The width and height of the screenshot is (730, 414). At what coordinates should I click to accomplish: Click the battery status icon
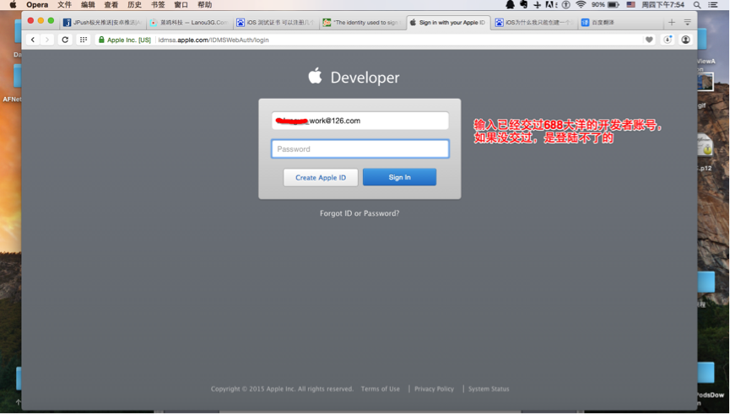tap(614, 5)
